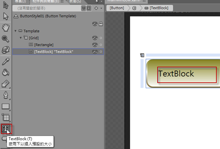The height and width of the screenshot is (149, 220).
Task: Click the Grid icon in the tree
Action: click(25, 38)
